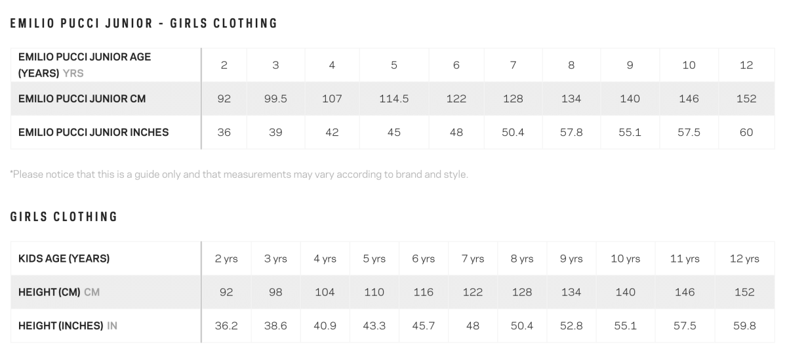Image resolution: width=787 pixels, height=357 pixels.
Task: Click the Kids Age (Years) row label
Action: click(x=64, y=259)
